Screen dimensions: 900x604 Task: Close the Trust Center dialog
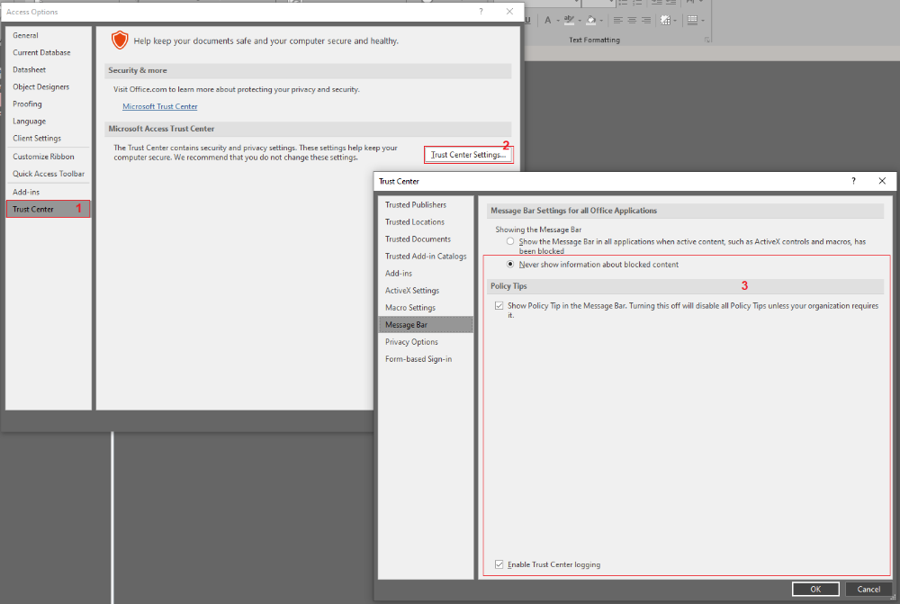(882, 181)
